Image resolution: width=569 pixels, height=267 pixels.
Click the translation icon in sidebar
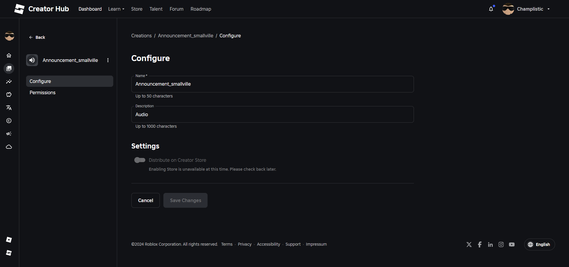point(9,108)
